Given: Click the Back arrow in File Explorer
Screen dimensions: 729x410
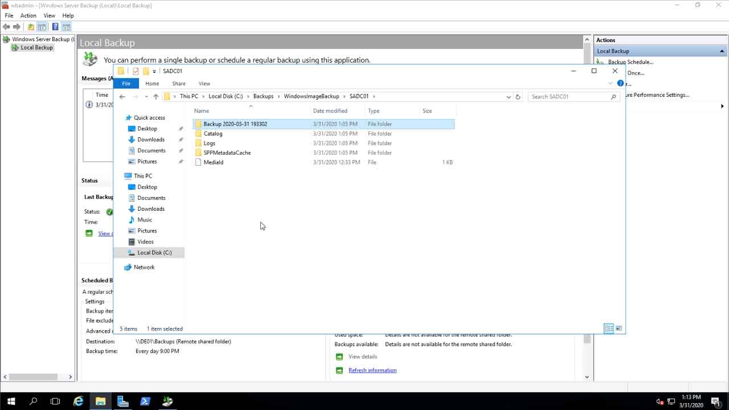Looking at the screenshot, I should pyautogui.click(x=122, y=97).
